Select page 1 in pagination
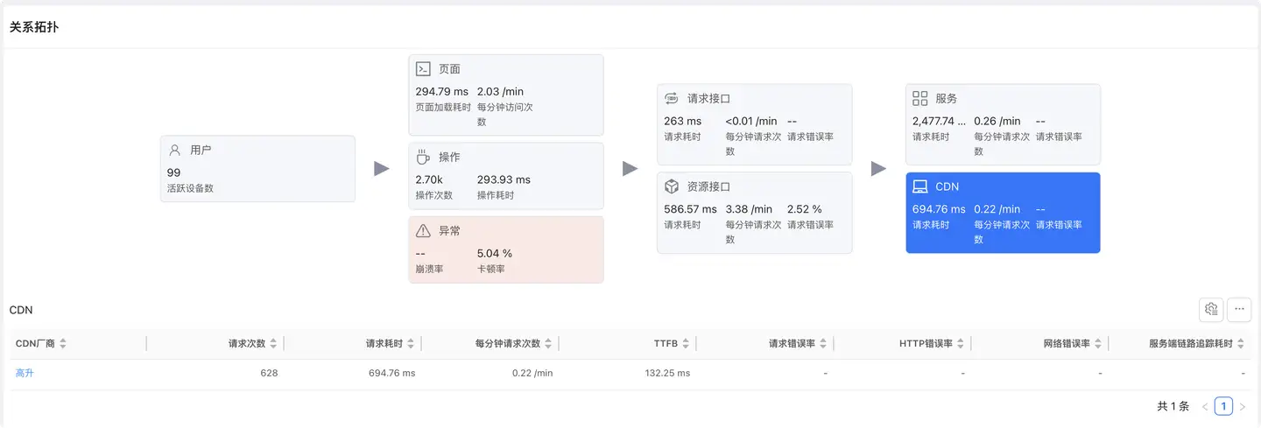1261x428 pixels. (x=1223, y=406)
